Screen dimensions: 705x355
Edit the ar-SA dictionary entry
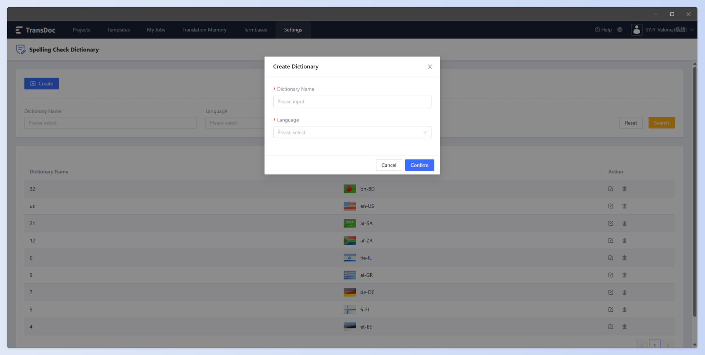[x=611, y=223]
